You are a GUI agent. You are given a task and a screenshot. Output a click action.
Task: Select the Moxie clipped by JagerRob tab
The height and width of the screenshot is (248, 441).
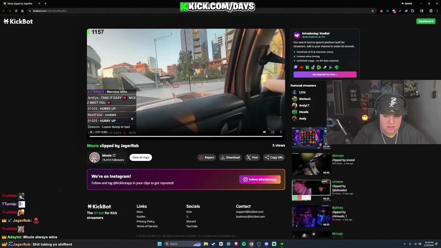[21, 3]
